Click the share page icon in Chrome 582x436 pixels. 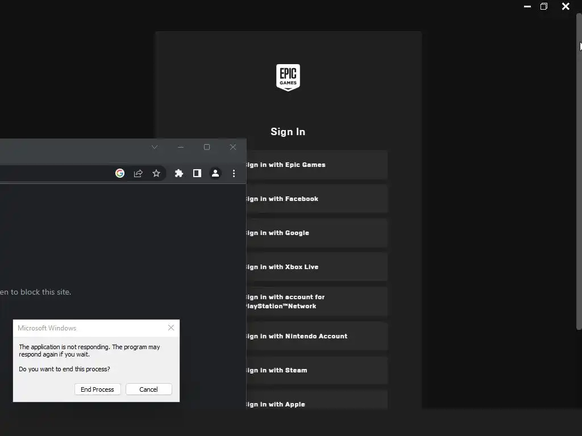pyautogui.click(x=138, y=173)
